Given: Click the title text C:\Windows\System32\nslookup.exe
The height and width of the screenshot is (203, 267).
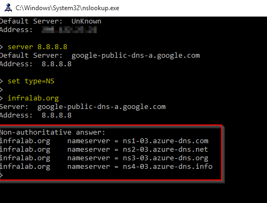Looking at the screenshot, I should pos(67,8).
